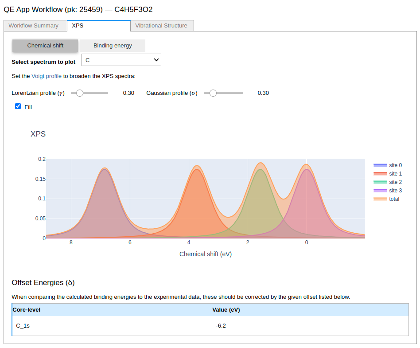Toggle site 3 legend entry
This screenshot has width=420, height=348.
388,191
